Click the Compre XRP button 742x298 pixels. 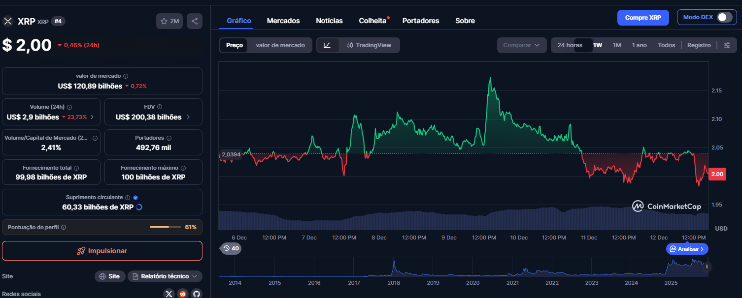[643, 17]
